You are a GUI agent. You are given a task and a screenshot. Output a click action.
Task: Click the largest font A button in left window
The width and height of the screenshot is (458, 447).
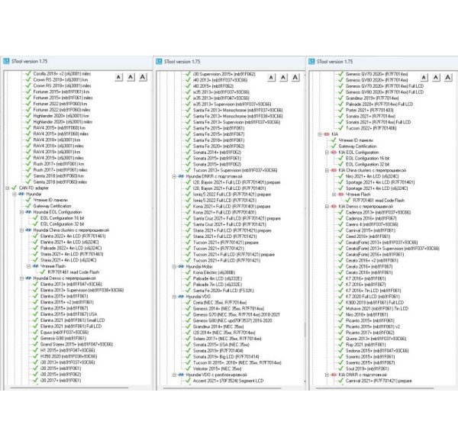[x=143, y=77]
